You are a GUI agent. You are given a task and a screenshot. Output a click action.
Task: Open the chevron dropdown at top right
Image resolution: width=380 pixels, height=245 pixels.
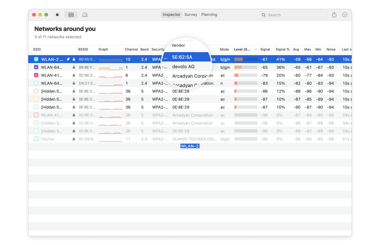tap(344, 14)
